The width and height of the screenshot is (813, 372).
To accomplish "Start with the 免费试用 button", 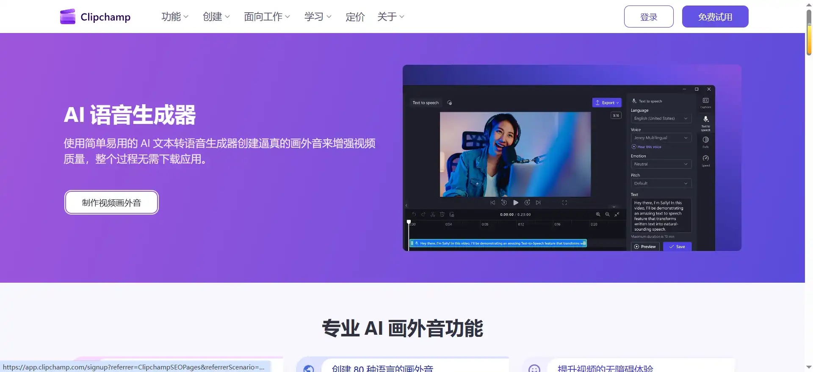I will point(715,17).
